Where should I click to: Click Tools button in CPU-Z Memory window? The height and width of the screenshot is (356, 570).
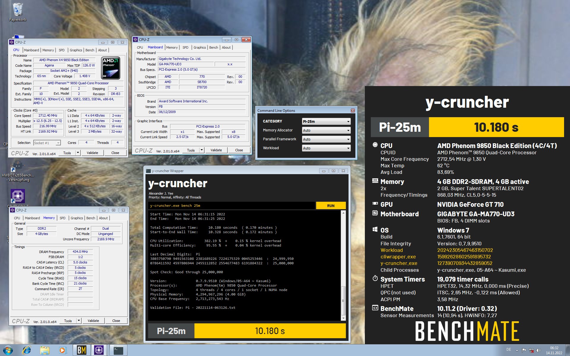click(68, 321)
